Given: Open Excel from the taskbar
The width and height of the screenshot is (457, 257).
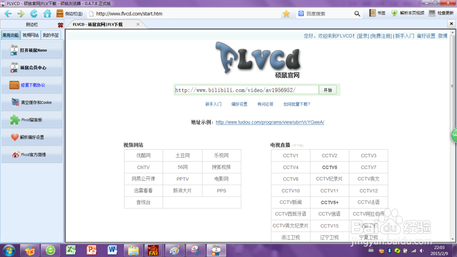Looking at the screenshot, I should [x=71, y=250].
